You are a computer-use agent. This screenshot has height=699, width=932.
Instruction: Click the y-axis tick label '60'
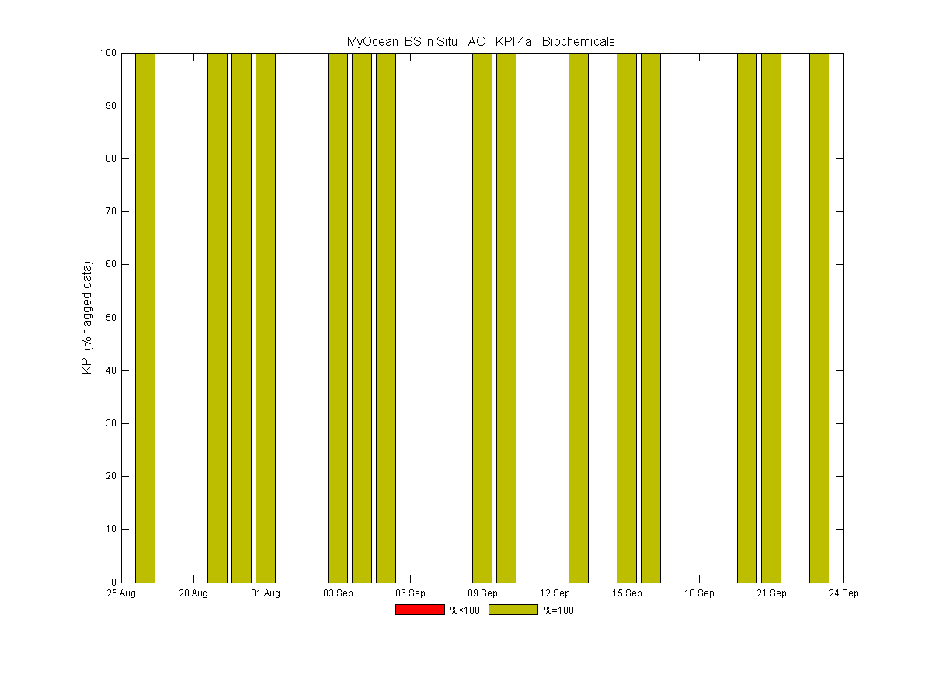coord(111,265)
